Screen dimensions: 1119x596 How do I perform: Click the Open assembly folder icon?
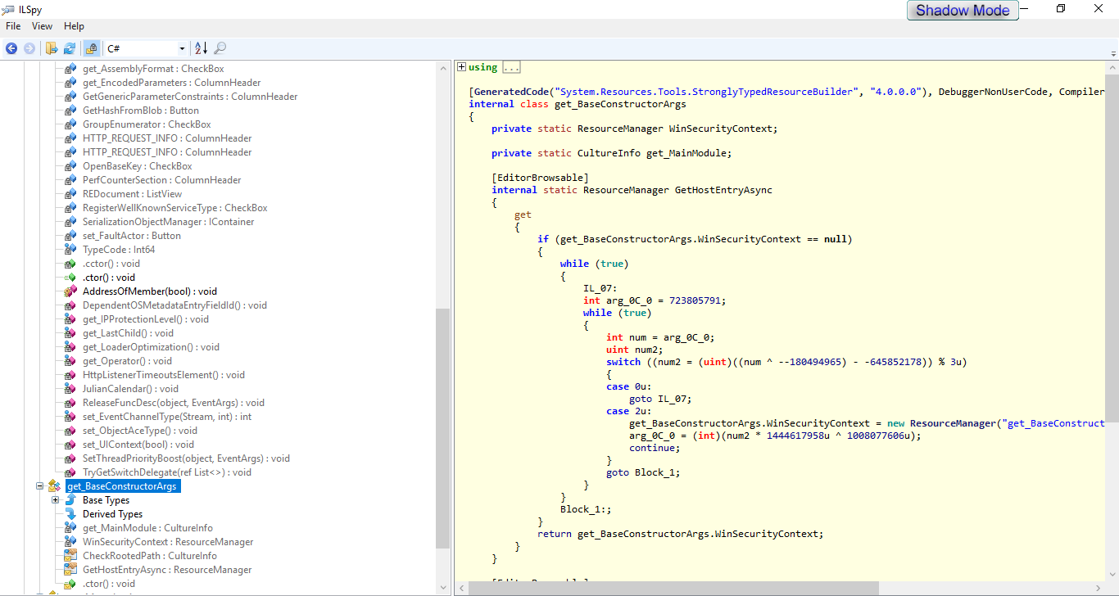tap(52, 48)
